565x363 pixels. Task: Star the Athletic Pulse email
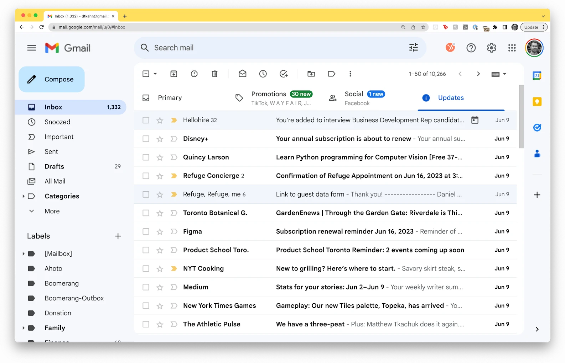tap(160, 324)
